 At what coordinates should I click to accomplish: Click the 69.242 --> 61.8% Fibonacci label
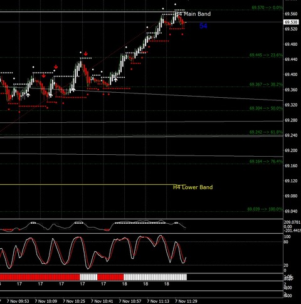[266, 132]
